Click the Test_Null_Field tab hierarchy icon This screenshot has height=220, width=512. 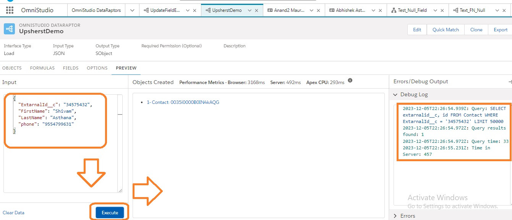(394, 10)
